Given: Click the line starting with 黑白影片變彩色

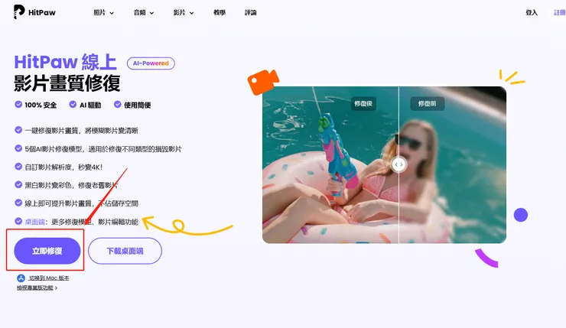Looking at the screenshot, I should [71, 185].
